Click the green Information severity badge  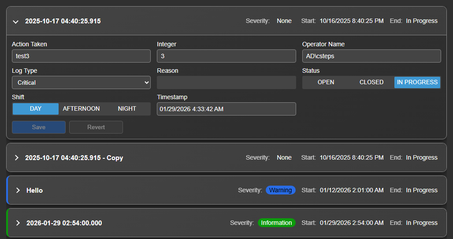point(276,223)
